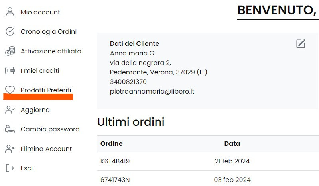Select Cambia password option
The image size is (319, 186).
[x=50, y=129]
